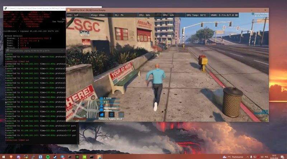Open network status in the system tray
287x159 pixels.
click(255, 157)
